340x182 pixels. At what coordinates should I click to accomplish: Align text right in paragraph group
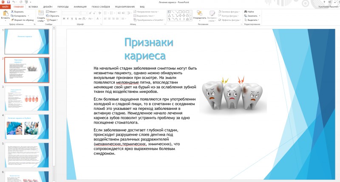pos(113,19)
